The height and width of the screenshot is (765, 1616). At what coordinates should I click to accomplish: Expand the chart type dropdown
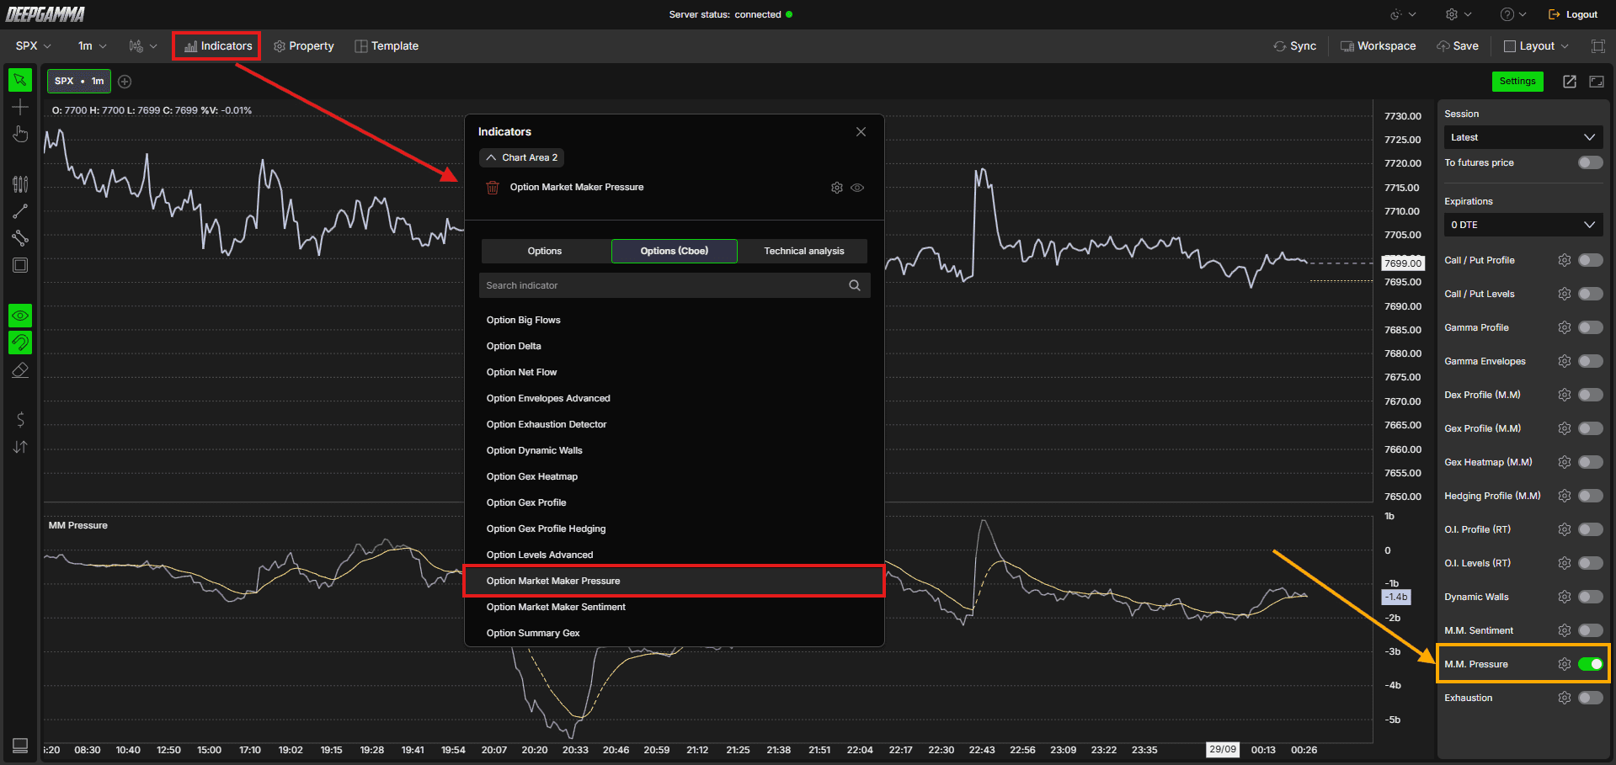[142, 46]
